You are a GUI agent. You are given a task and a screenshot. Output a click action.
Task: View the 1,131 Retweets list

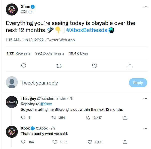click(19, 53)
